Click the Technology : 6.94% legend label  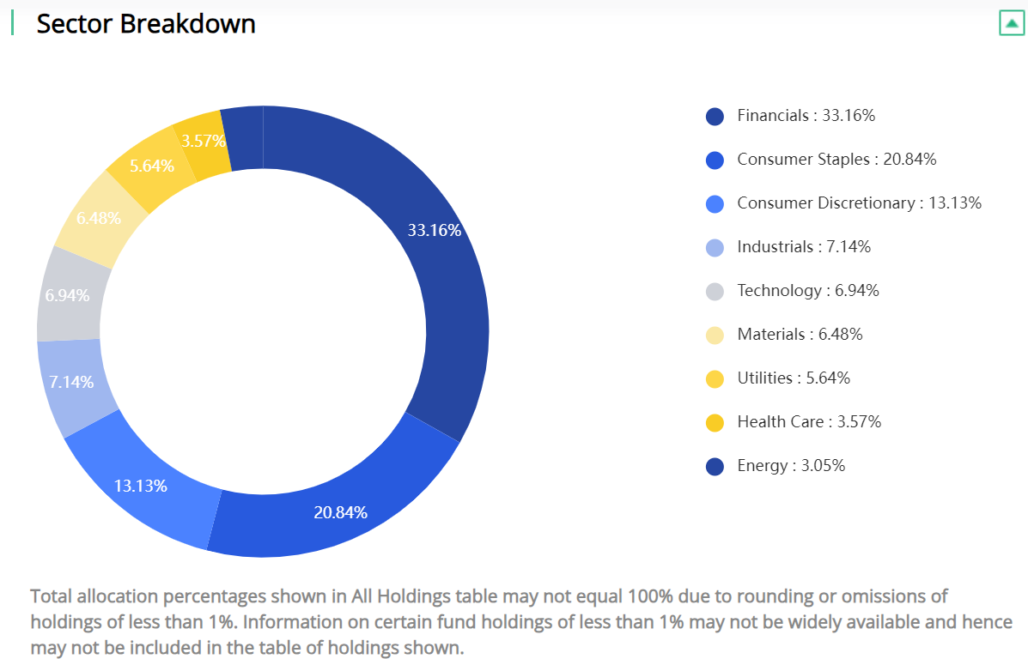807,291
